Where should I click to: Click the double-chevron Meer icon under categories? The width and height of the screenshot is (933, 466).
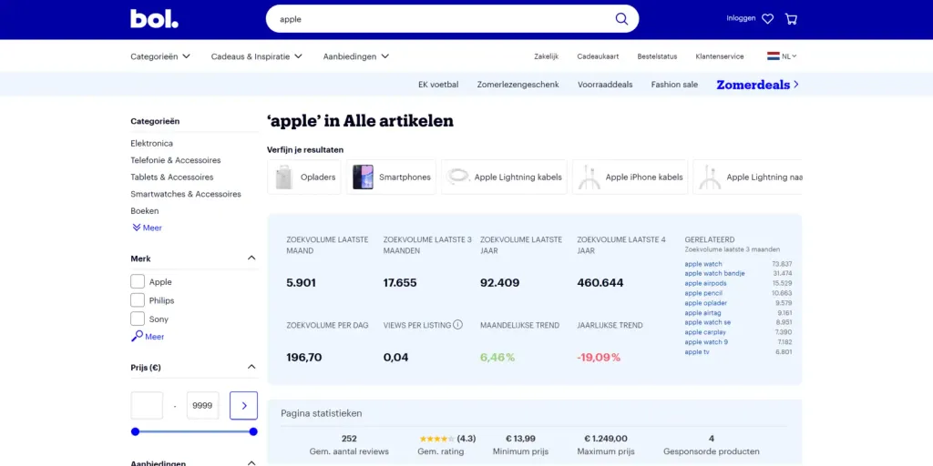point(137,228)
